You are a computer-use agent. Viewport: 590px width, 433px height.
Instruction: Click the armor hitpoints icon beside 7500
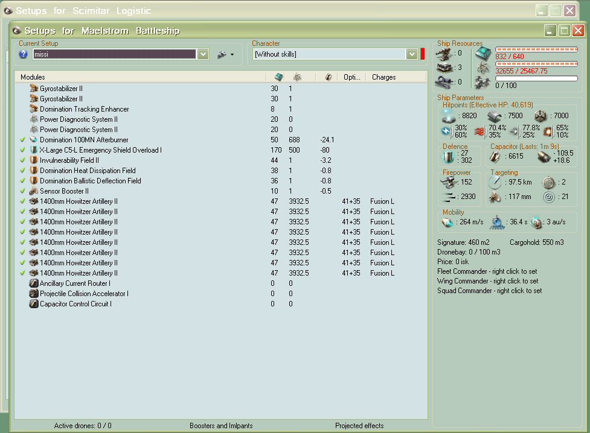495,116
